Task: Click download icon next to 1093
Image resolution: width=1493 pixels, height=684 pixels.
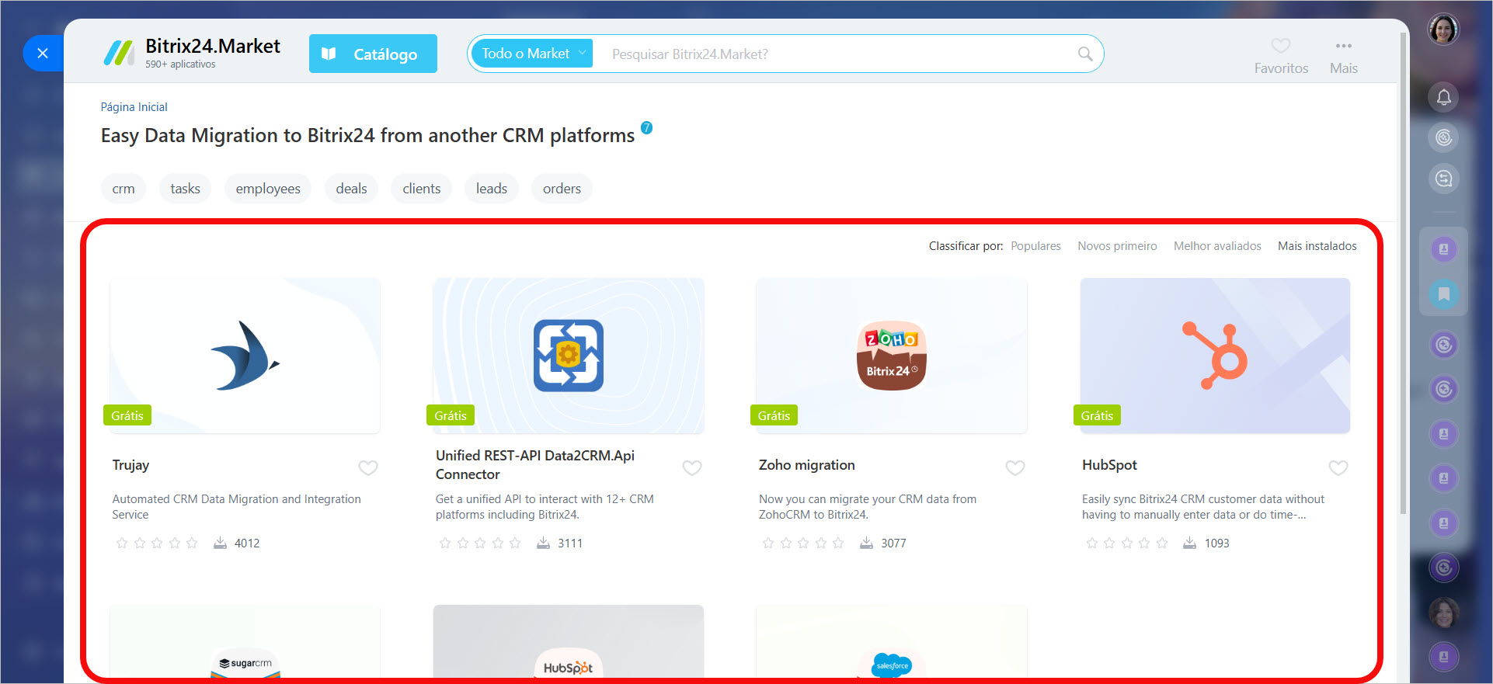Action: 1189,543
